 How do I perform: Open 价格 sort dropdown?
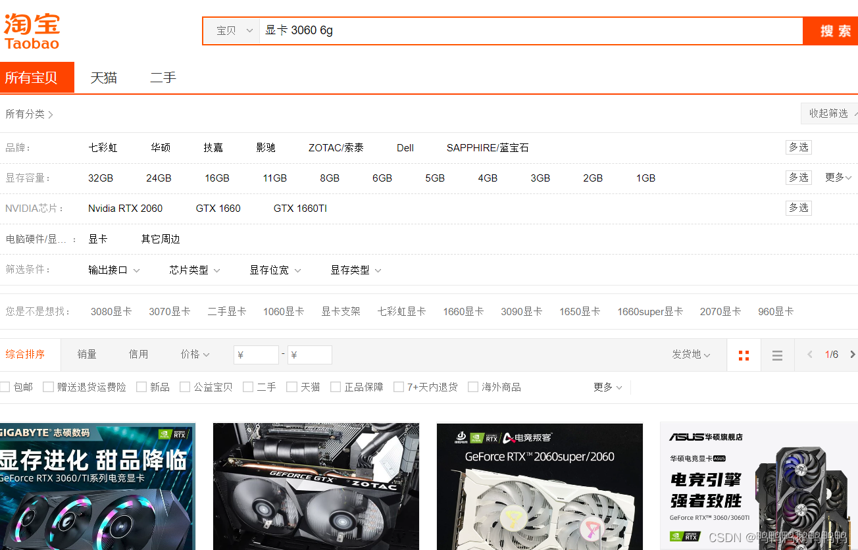[195, 355]
